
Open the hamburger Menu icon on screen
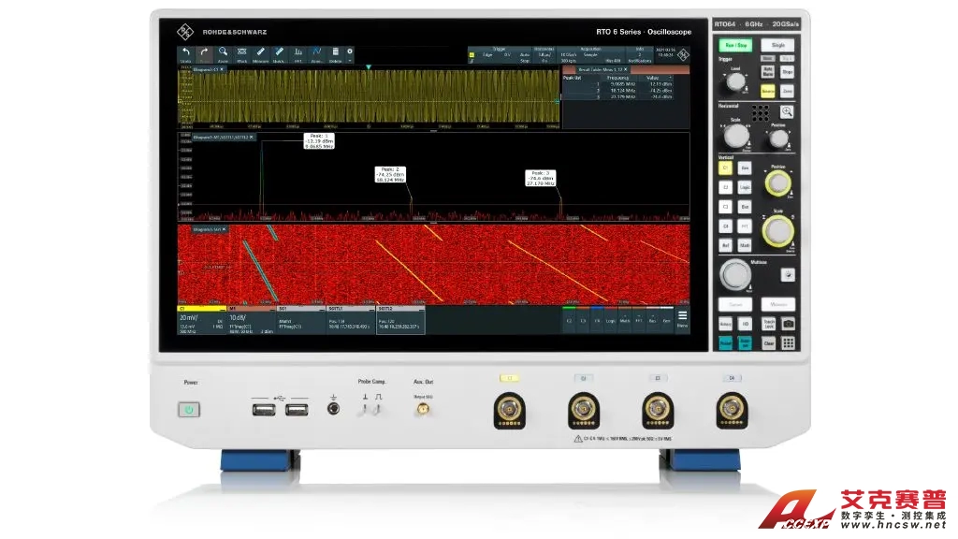pos(682,318)
